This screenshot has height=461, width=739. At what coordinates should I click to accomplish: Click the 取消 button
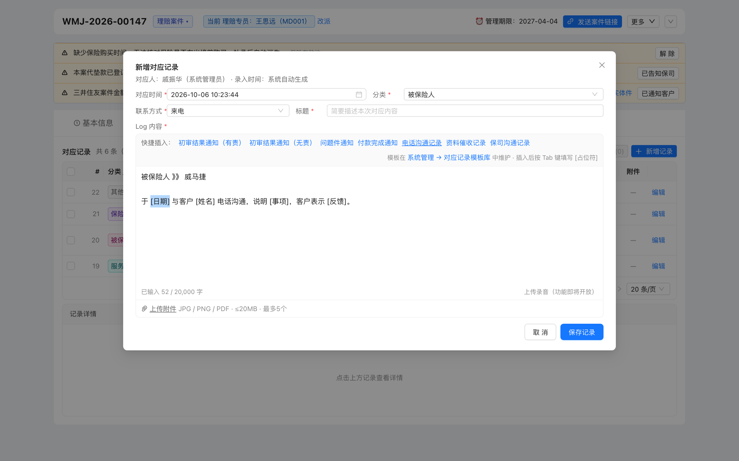[540, 332]
